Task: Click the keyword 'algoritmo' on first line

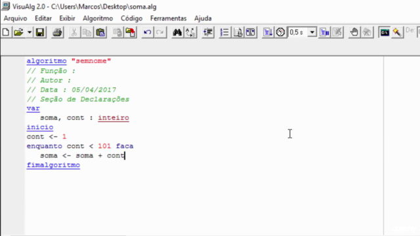Action: click(47, 61)
